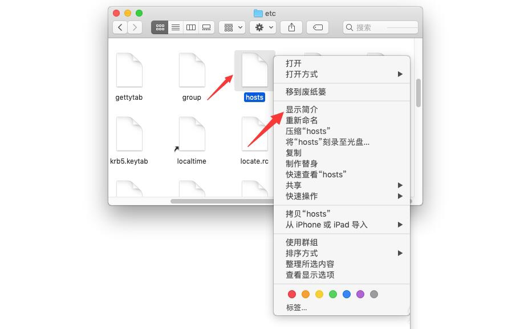Choose 移到废纸篓 in the context menu
Image resolution: width=520 pixels, height=329 pixels.
[x=342, y=92]
